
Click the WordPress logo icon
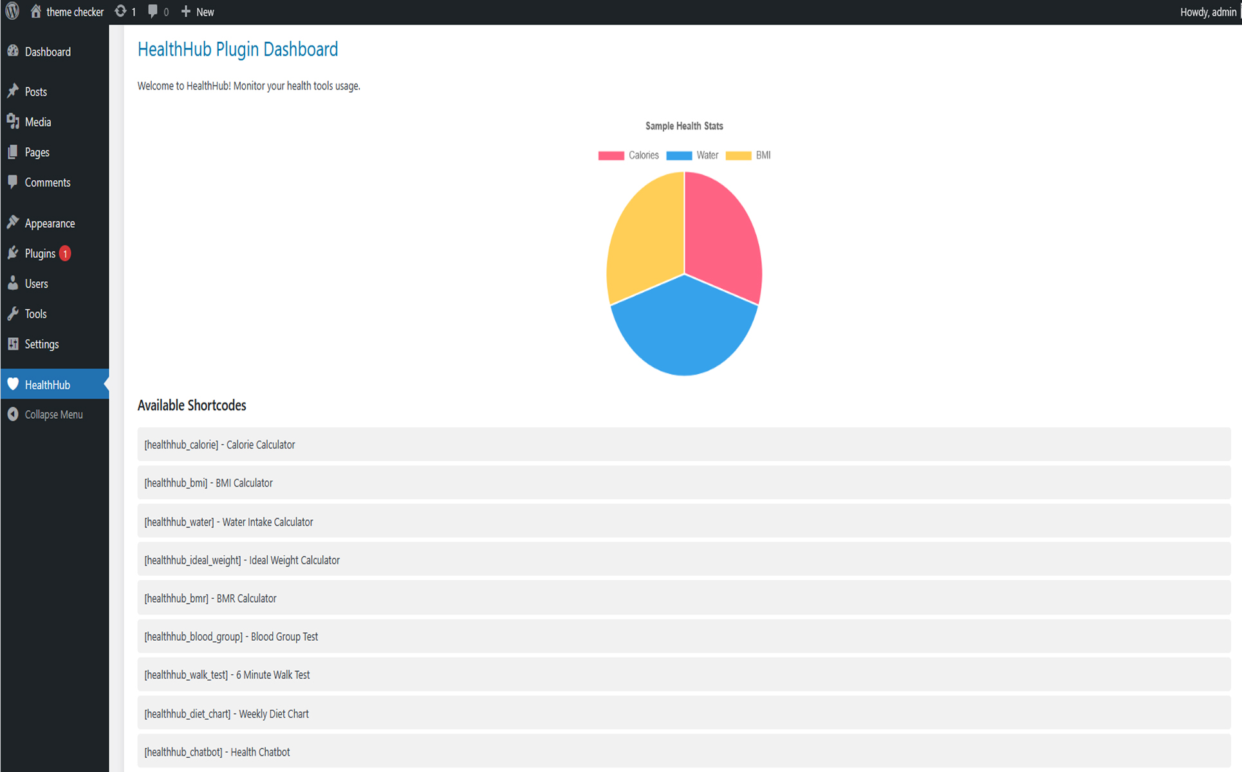pyautogui.click(x=12, y=12)
